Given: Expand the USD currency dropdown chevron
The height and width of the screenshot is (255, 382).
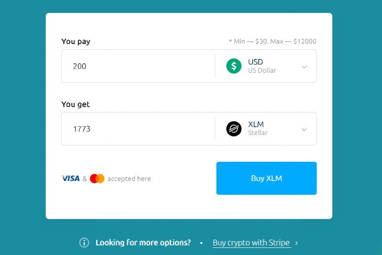Looking at the screenshot, I should 304,67.
